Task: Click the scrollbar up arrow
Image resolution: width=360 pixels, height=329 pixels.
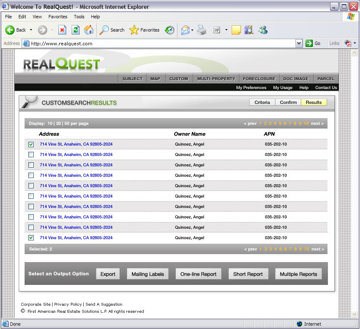Action: (355, 53)
